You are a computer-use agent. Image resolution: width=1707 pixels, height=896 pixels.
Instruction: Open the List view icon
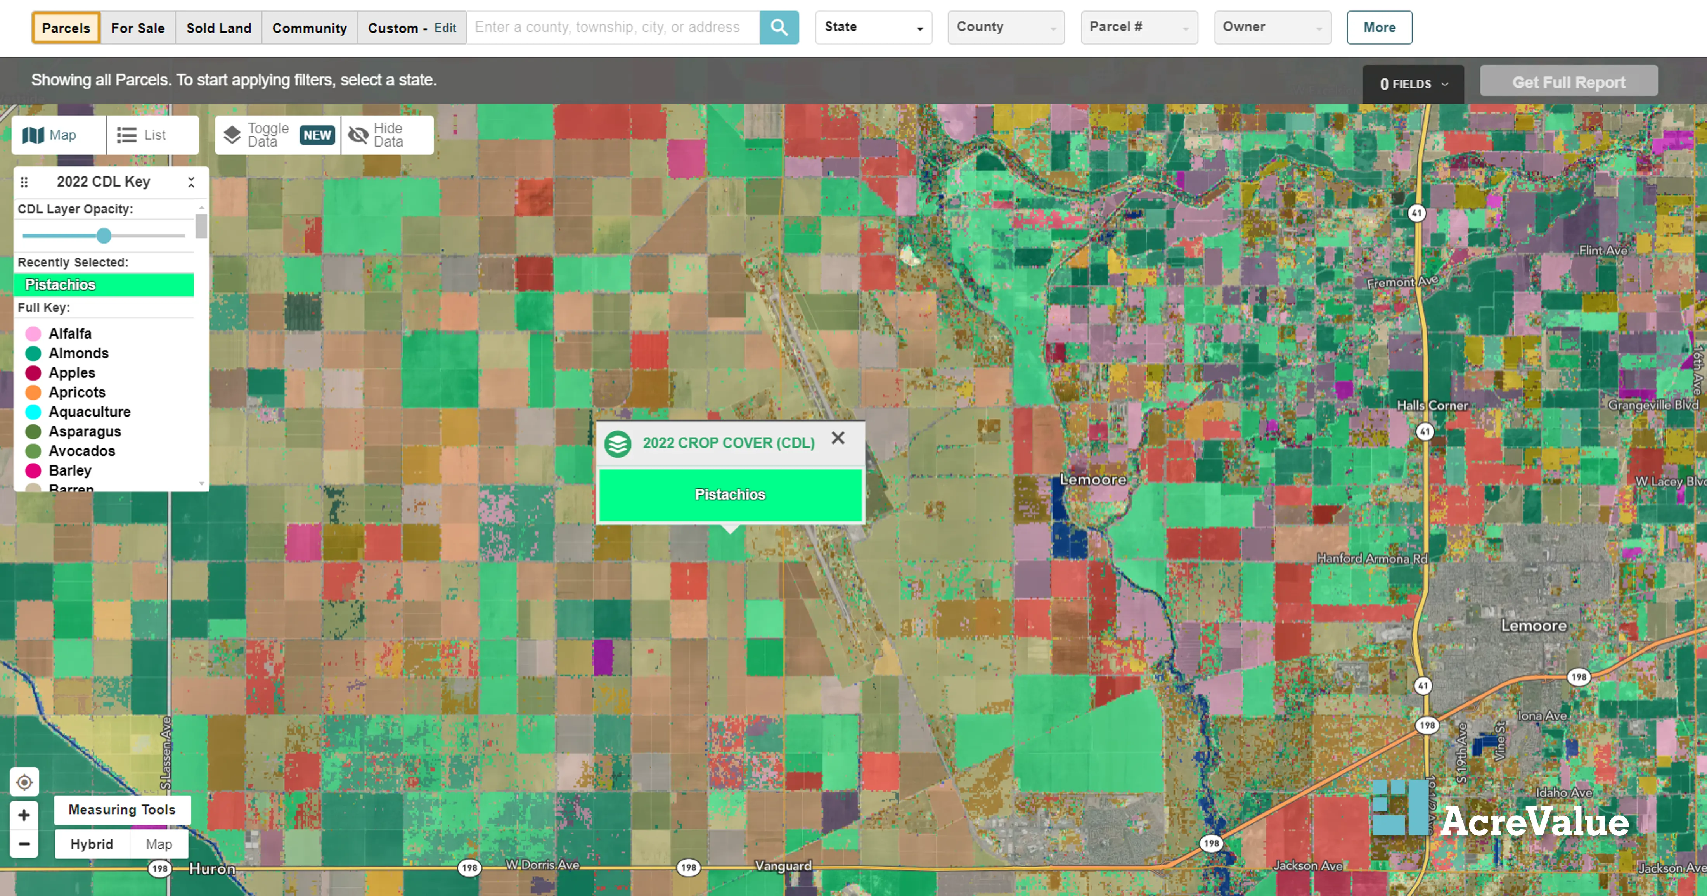tap(126, 135)
